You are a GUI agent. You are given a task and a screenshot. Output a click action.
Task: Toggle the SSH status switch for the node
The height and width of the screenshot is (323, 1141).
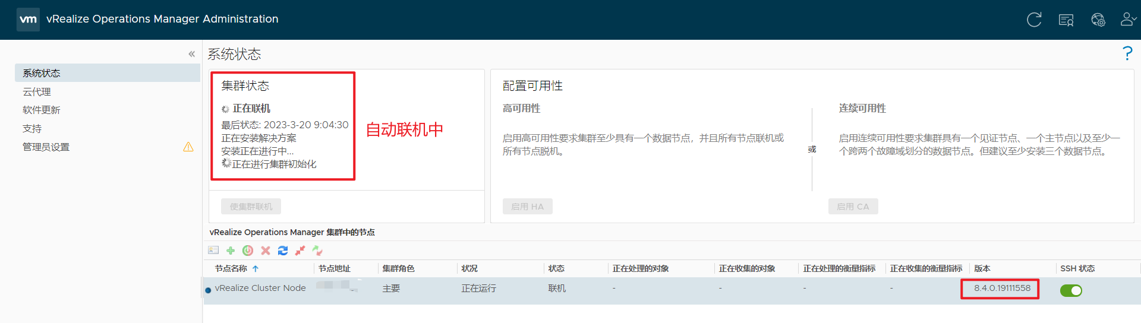tap(1071, 290)
